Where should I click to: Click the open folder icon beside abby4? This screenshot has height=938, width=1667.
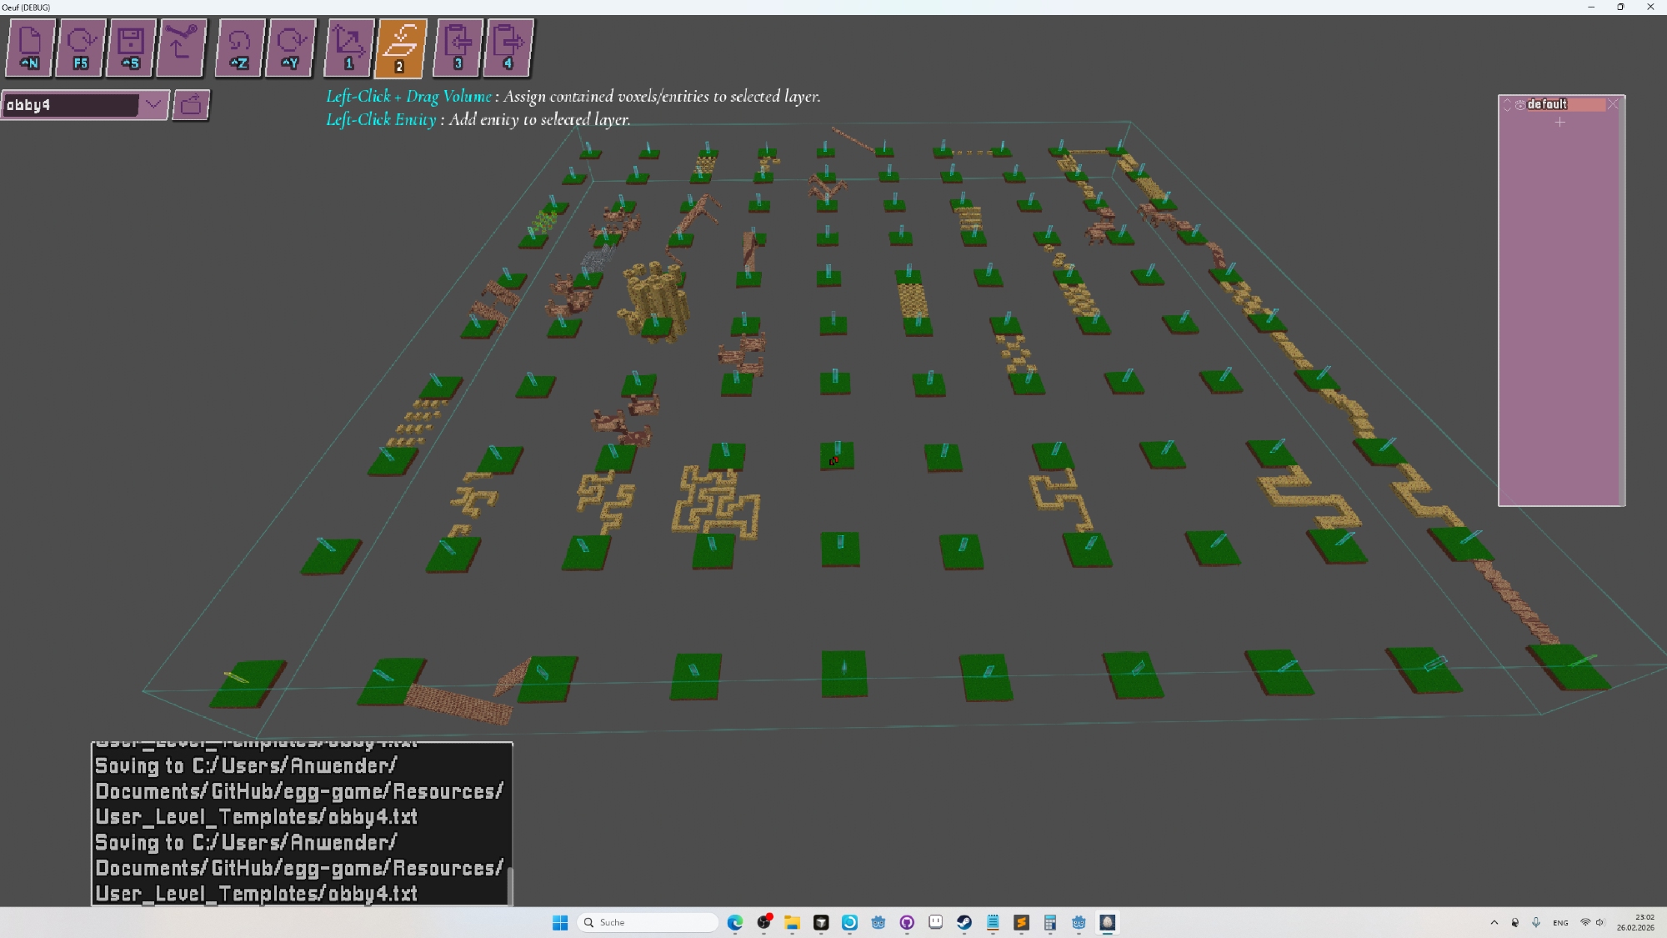pos(191,105)
